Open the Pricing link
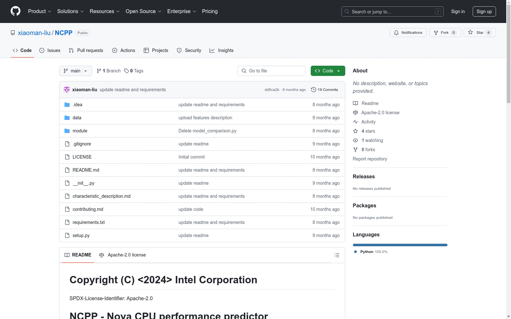The image size is (511, 319). (210, 11)
